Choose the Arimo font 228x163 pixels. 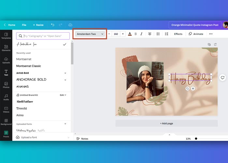(x=20, y=115)
